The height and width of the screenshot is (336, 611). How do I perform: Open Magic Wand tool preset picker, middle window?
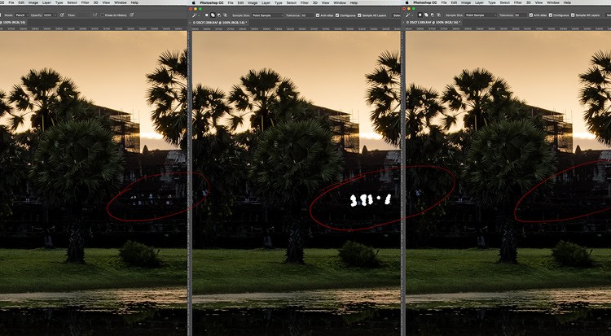click(x=196, y=15)
